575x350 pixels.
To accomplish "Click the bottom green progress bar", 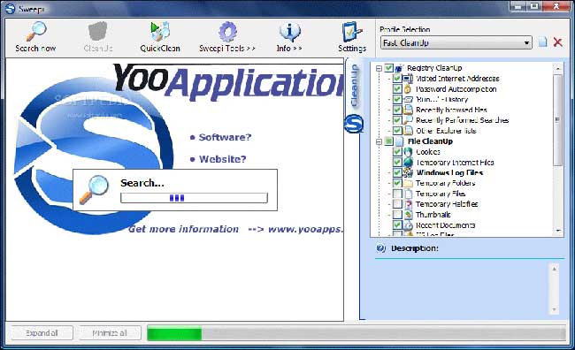I will [x=356, y=334].
